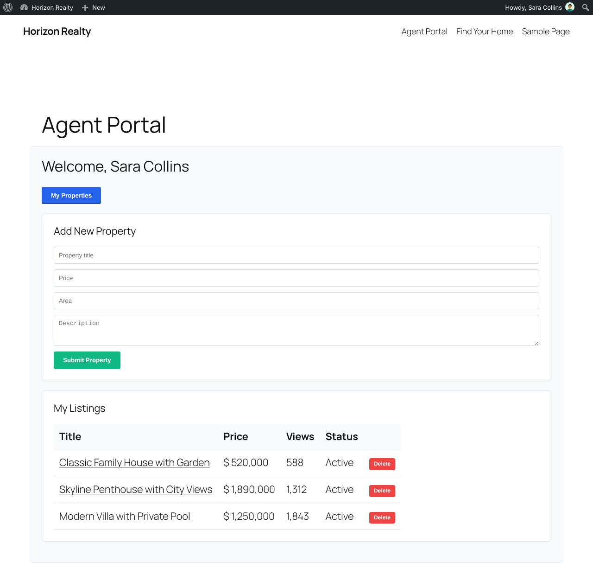This screenshot has height=575, width=593.
Task: Click the My Properties button
Action: pos(71,195)
